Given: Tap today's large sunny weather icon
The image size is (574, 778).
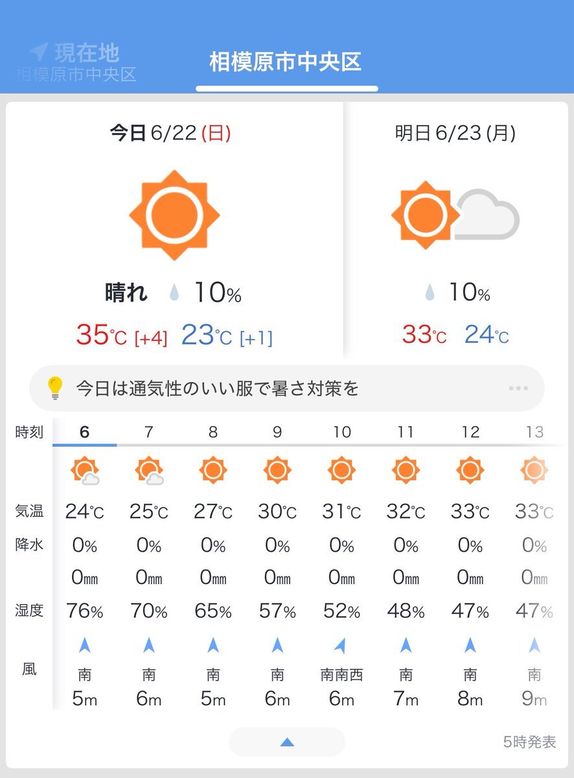Looking at the screenshot, I should (x=174, y=215).
